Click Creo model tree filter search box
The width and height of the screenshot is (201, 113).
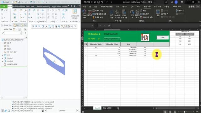point(13,33)
